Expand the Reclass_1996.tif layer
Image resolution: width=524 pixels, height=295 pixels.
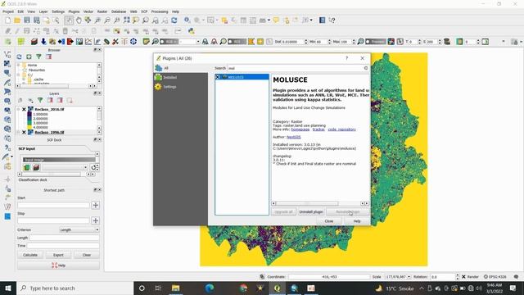pyautogui.click(x=18, y=133)
